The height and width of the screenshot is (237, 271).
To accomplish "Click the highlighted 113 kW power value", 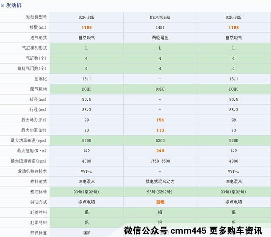I will 160,130.
